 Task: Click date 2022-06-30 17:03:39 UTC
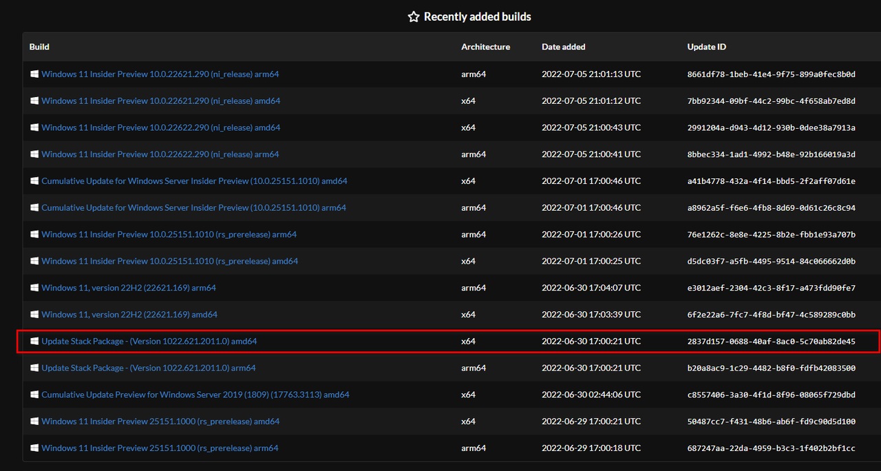(x=591, y=315)
